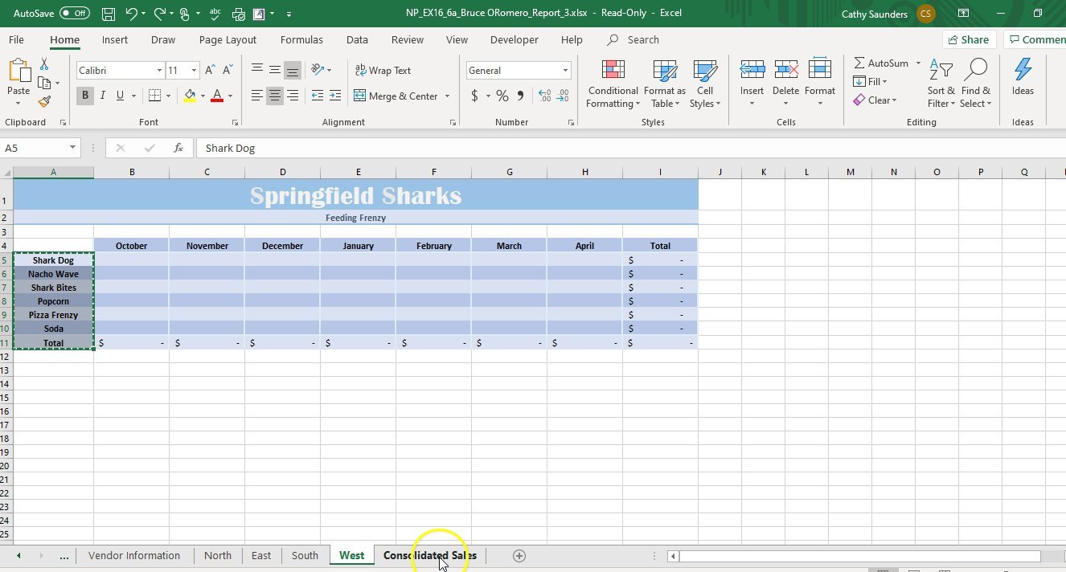Toggle Bold formatting button

tap(84, 96)
